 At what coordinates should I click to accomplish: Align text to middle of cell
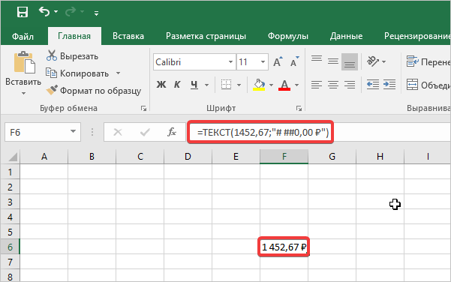pos(333,61)
